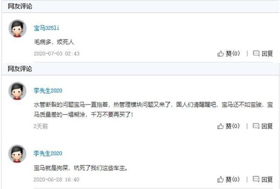280x189 pixels.
Task: Open 李先生2020 username above 水管断裂 comment
Action: point(48,91)
